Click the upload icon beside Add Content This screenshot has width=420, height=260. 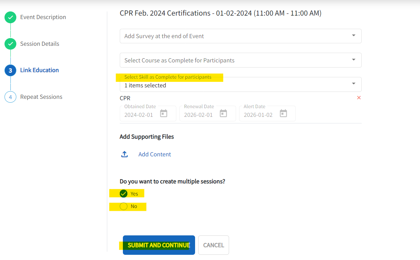coord(124,154)
